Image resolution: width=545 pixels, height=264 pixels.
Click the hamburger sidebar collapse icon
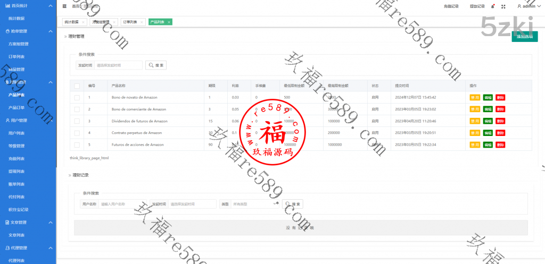pyautogui.click(x=64, y=6)
